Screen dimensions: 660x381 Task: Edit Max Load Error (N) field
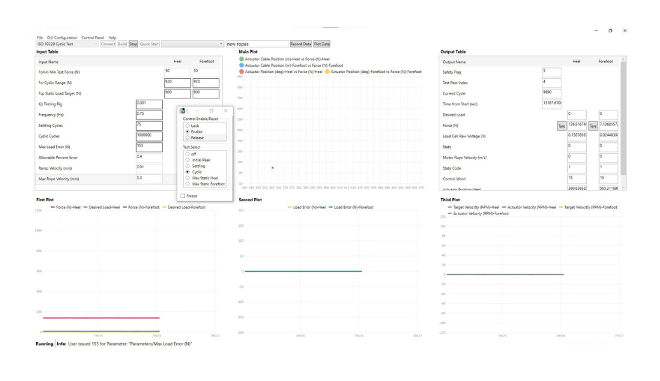[x=149, y=147]
